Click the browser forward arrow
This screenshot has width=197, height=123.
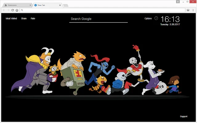(8, 10)
